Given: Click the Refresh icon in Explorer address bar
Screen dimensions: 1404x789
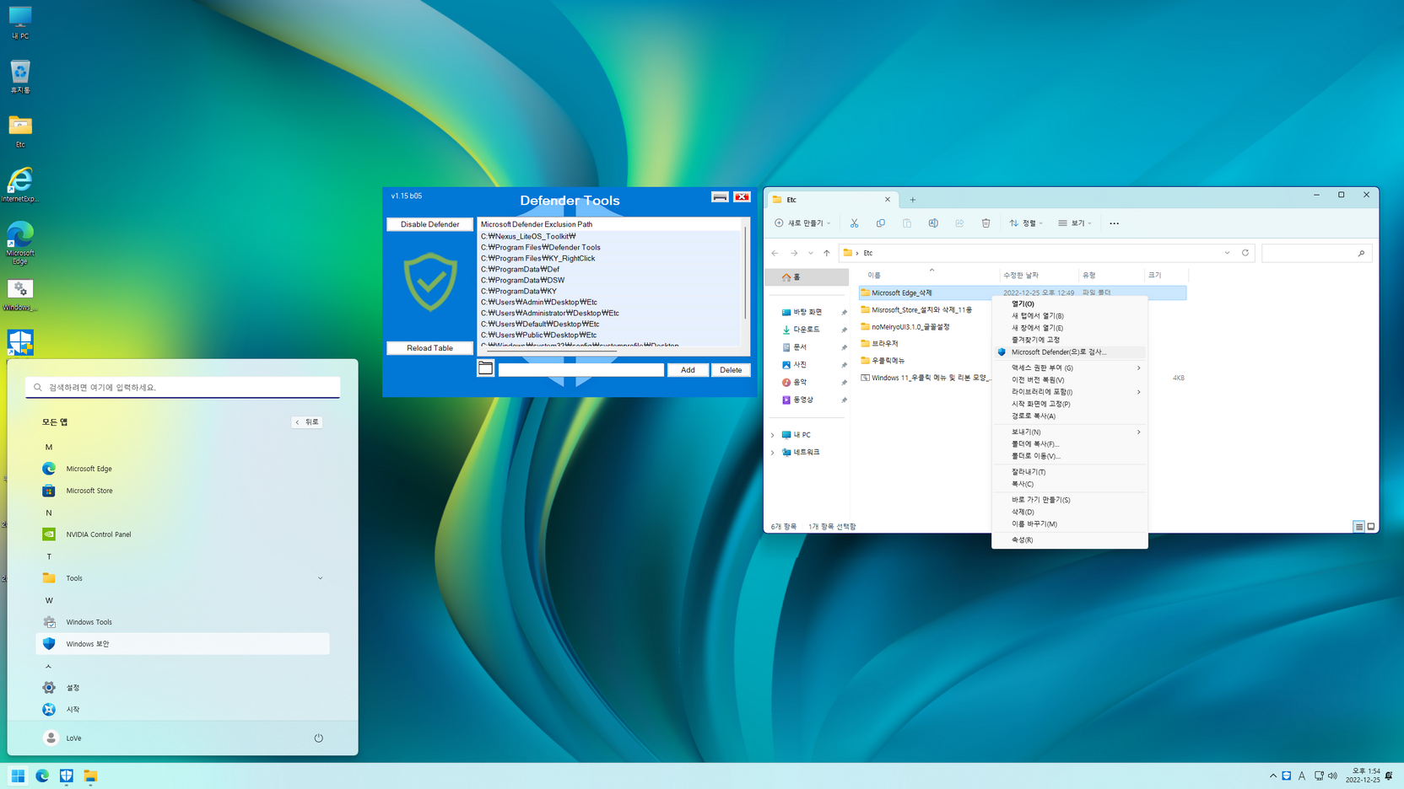Looking at the screenshot, I should [x=1245, y=253].
